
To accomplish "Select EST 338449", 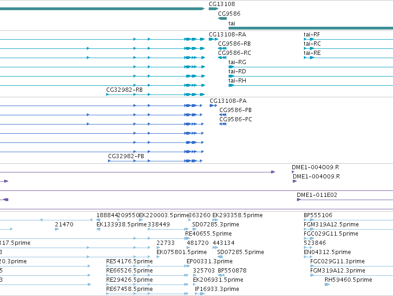I will pos(159,225).
